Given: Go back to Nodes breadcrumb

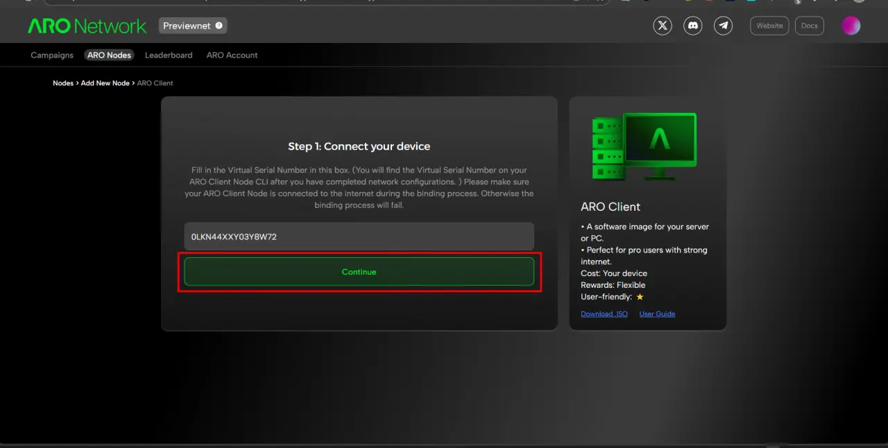Looking at the screenshot, I should pos(63,83).
